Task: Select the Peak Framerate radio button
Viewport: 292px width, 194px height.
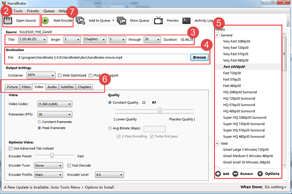Action: tap(39, 128)
